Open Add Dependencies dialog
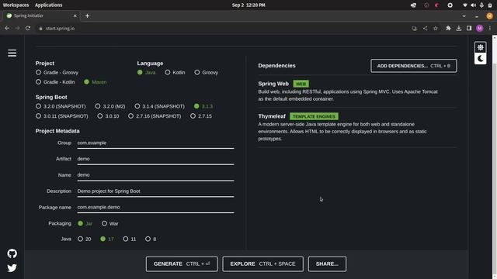 click(414, 66)
